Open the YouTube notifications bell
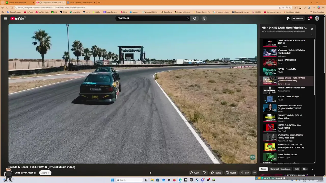326x183 pixels. coord(309,18)
